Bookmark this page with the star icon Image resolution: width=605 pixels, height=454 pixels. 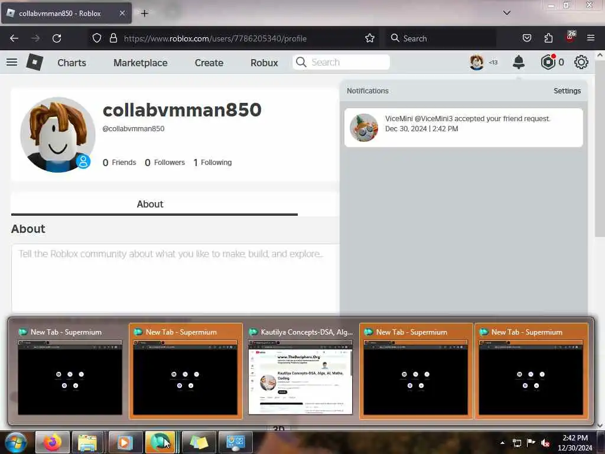point(370,38)
